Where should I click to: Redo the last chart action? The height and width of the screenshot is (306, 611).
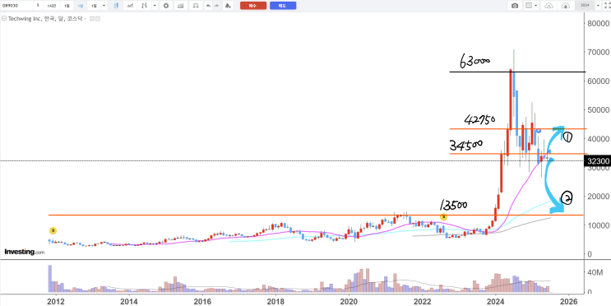216,6
